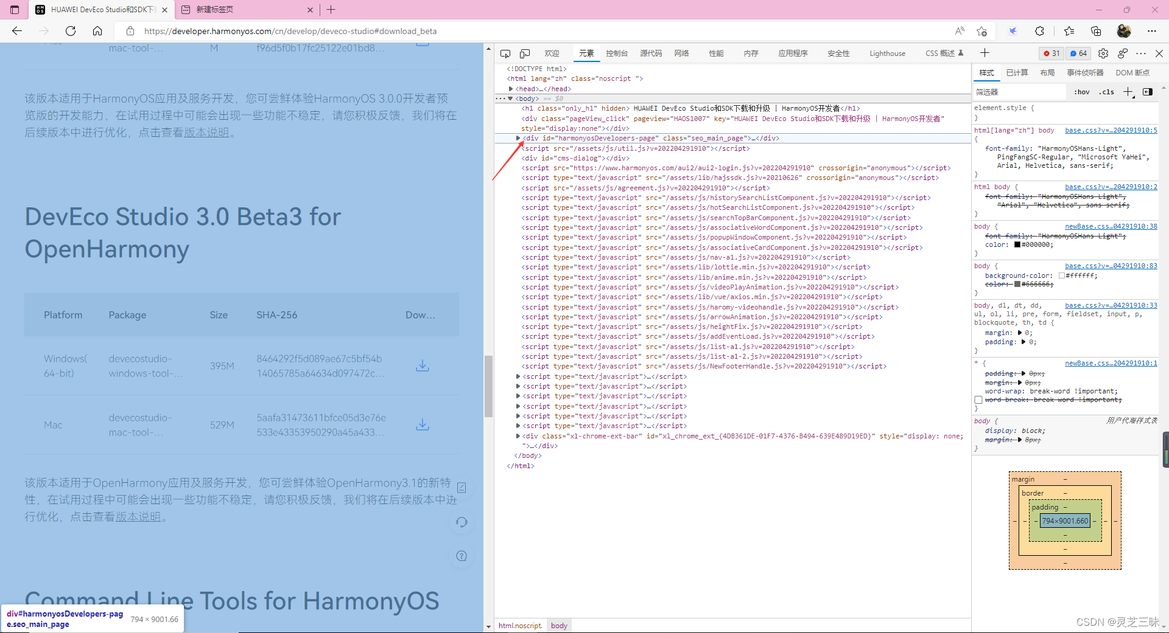Expand the harmonyosDevelopers-page div node
Viewport: 1169px width, 633px height.
tap(518, 138)
